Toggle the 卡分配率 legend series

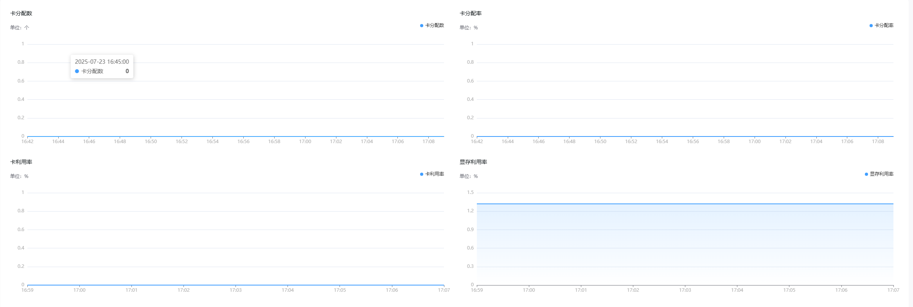(881, 25)
